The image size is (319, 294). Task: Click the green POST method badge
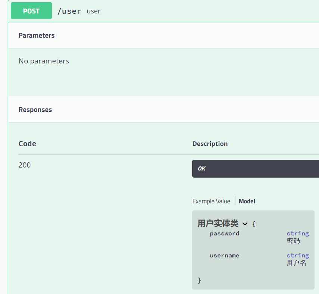click(x=31, y=11)
